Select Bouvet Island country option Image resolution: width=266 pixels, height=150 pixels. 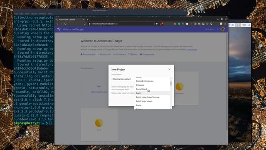(152, 89)
